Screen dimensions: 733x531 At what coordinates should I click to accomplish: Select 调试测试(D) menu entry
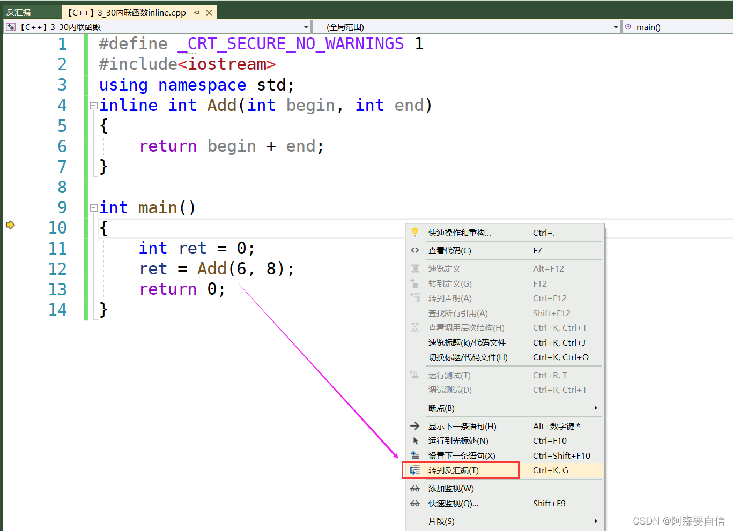click(x=505, y=390)
